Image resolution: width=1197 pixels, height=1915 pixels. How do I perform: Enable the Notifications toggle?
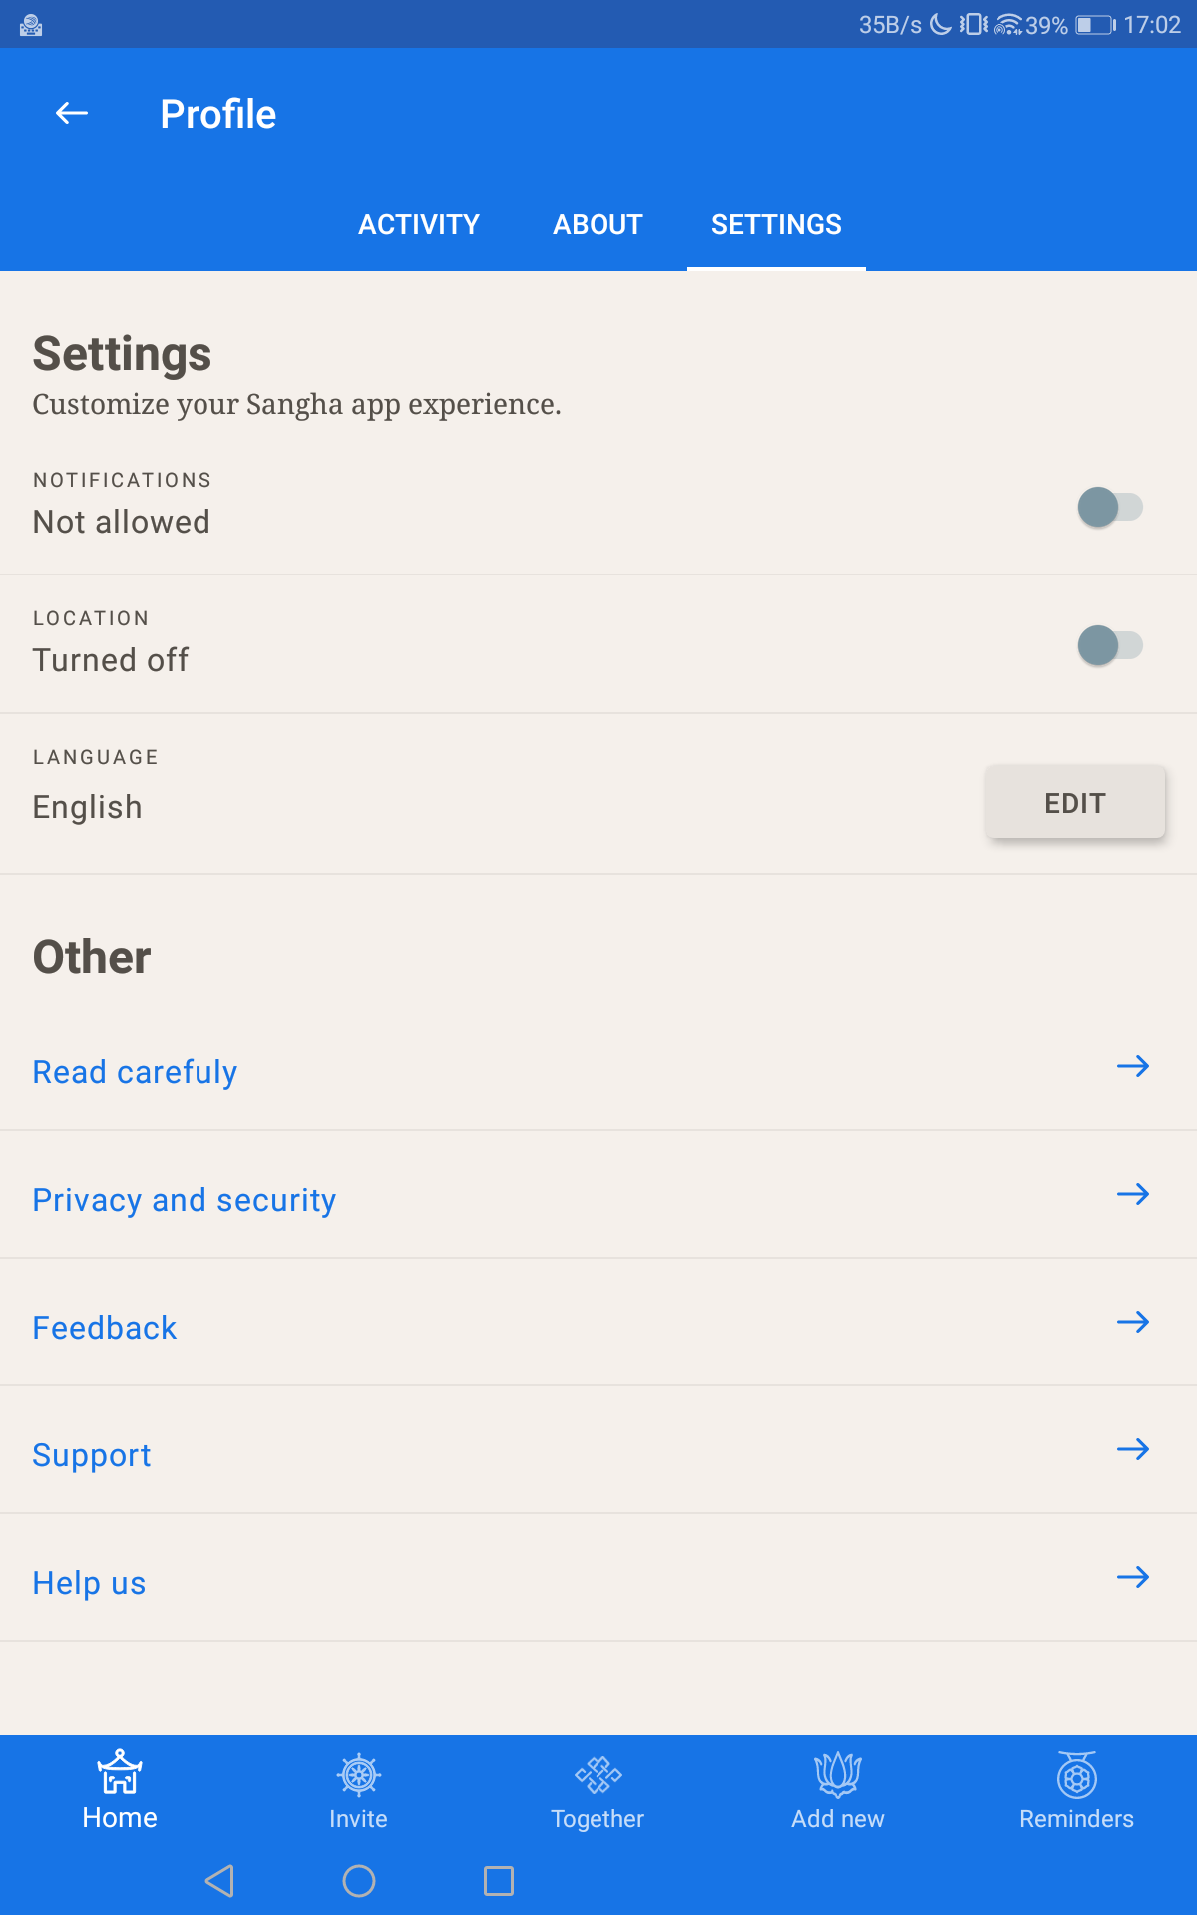tap(1110, 507)
